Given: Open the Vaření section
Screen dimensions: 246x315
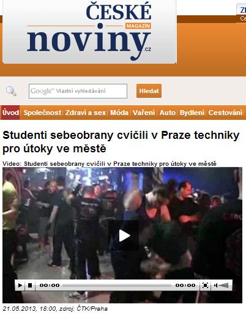Looking at the screenshot, I should coord(144,113).
